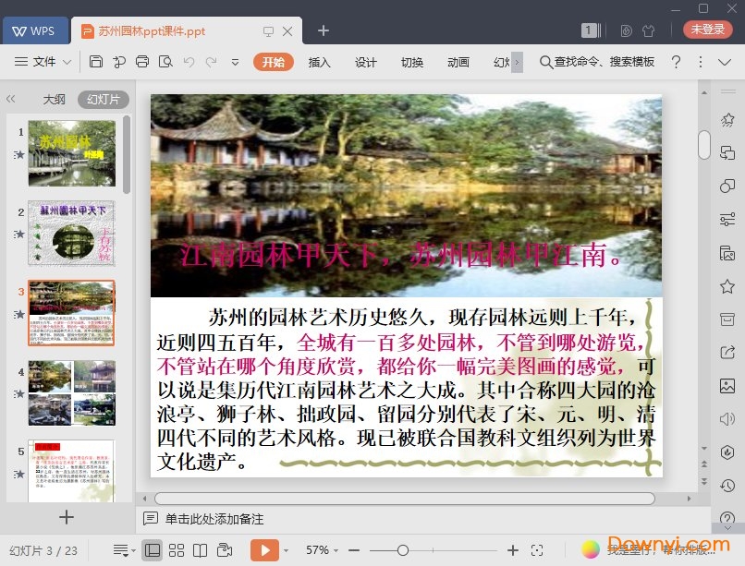Switch to Normal view in status bar
The height and width of the screenshot is (566, 745).
point(153,550)
